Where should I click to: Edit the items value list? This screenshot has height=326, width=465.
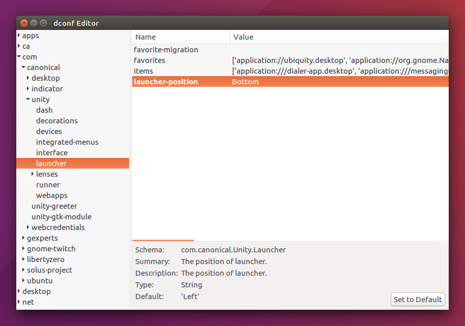(340, 71)
